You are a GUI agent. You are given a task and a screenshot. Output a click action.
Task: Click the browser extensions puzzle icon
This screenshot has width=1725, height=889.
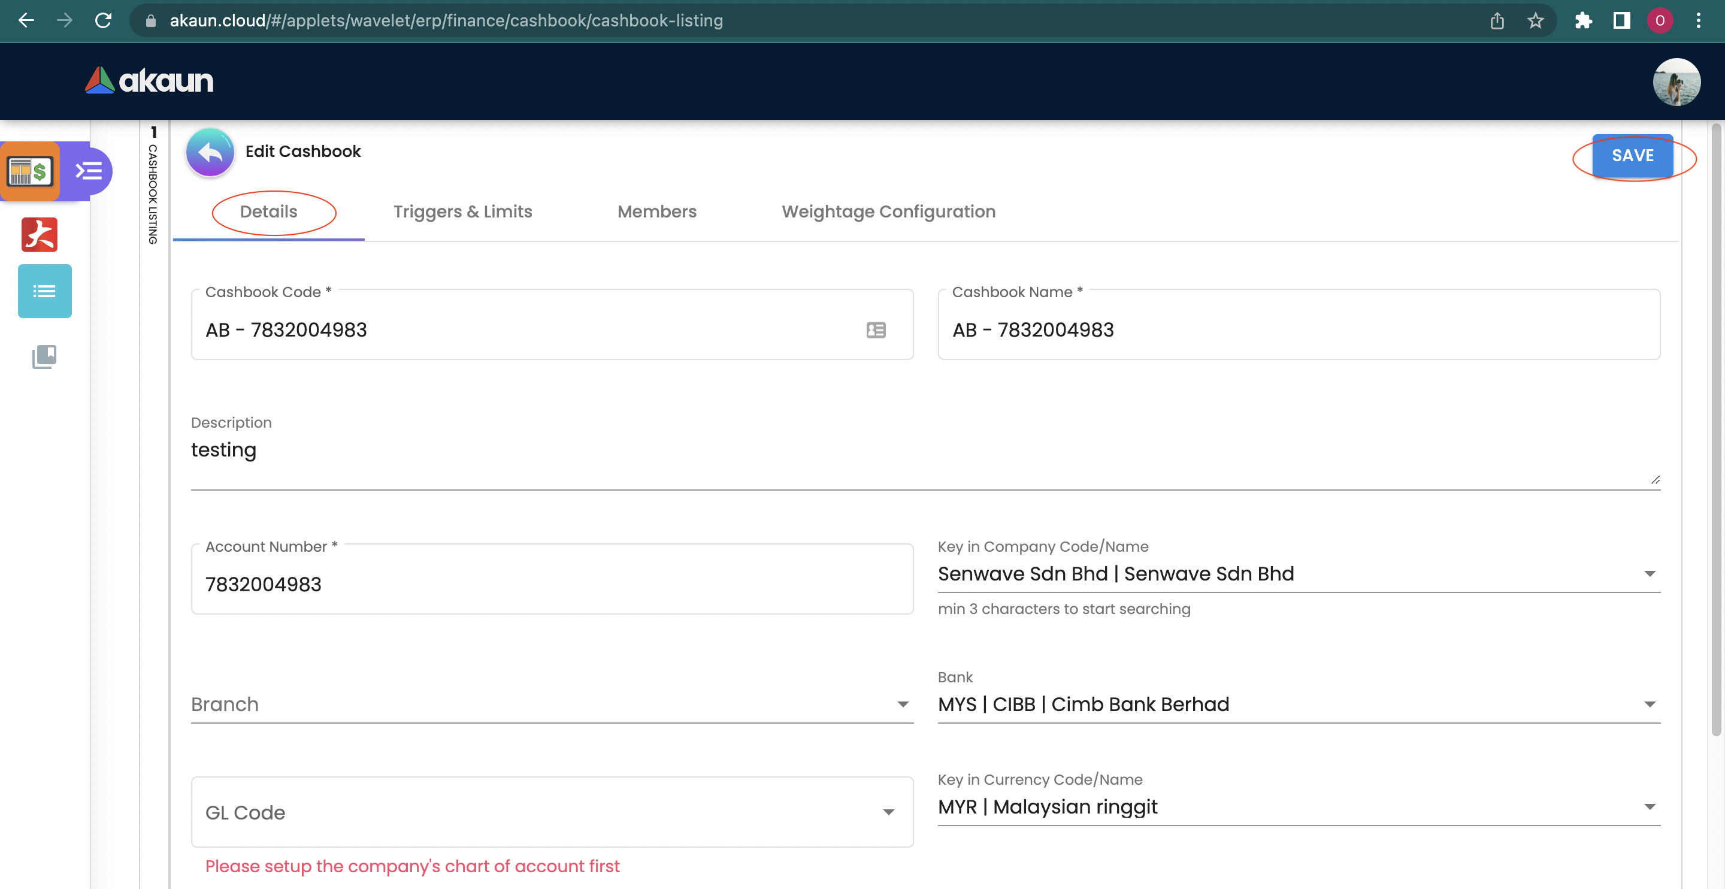[1583, 21]
